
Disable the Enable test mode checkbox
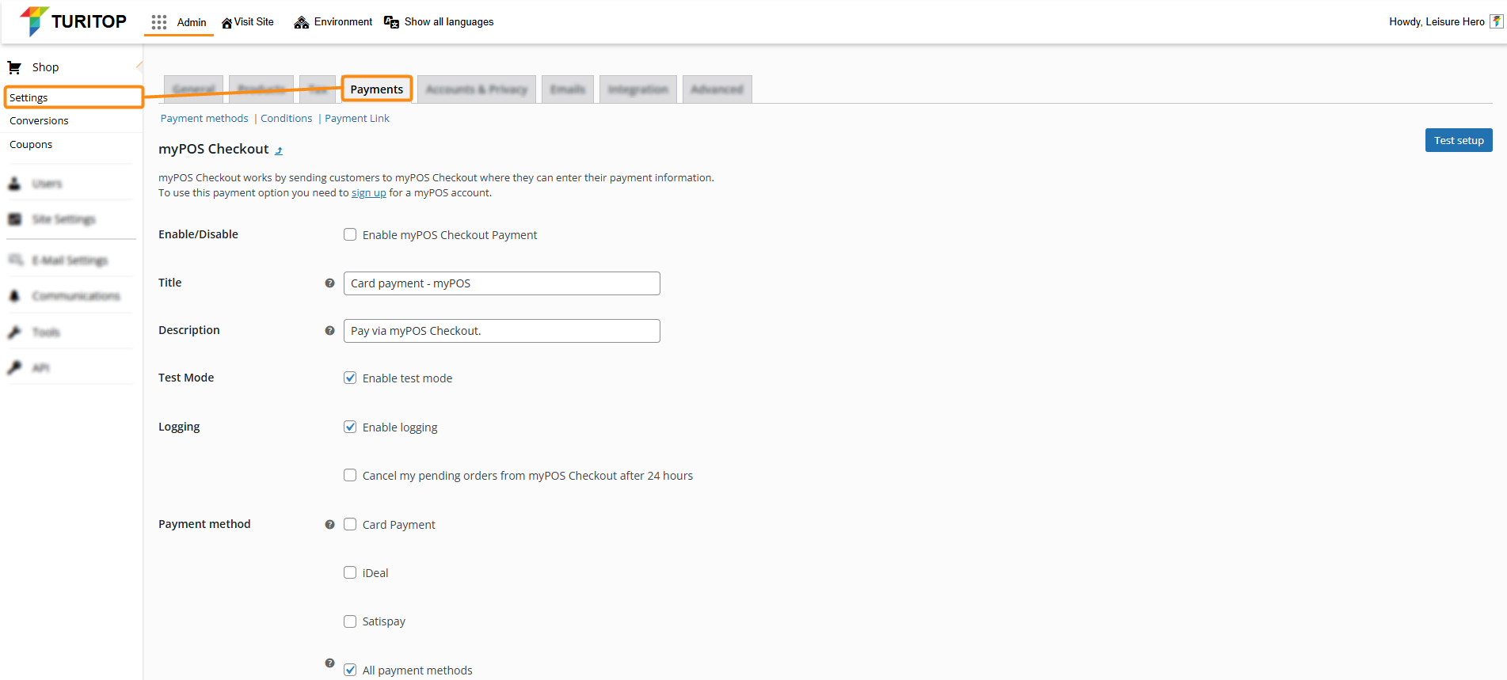pos(350,378)
